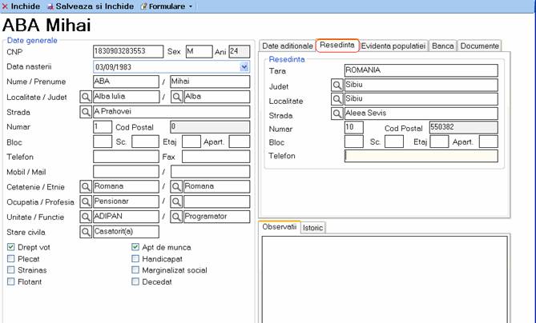Open the Istoric tab

(x=312, y=228)
